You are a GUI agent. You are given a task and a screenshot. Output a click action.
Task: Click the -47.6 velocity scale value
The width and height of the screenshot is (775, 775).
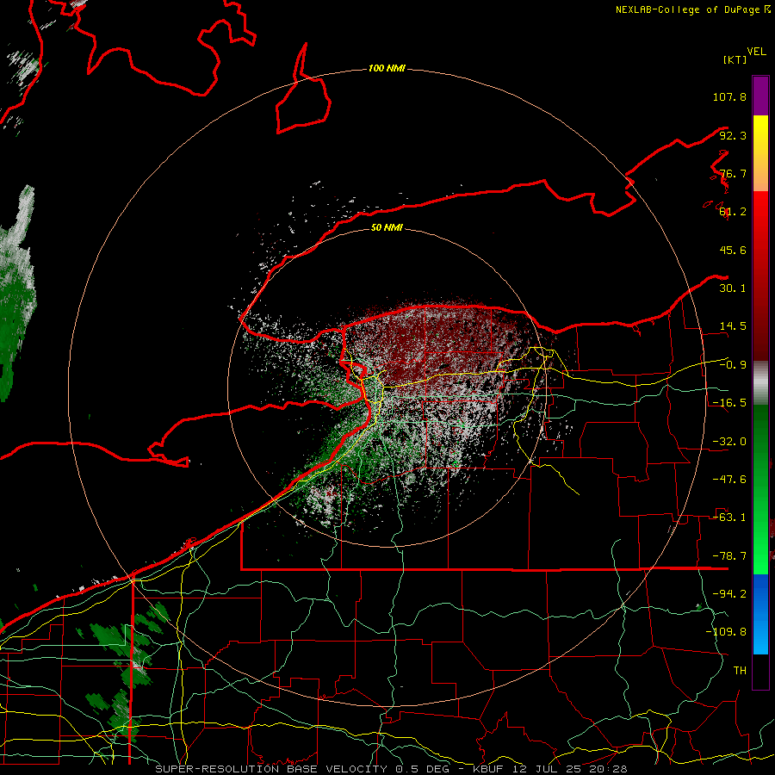point(729,480)
